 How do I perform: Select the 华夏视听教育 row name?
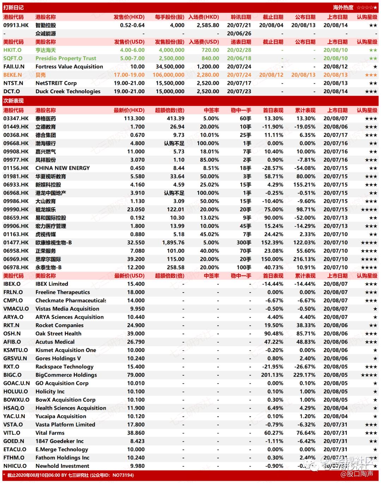[x=51, y=176]
